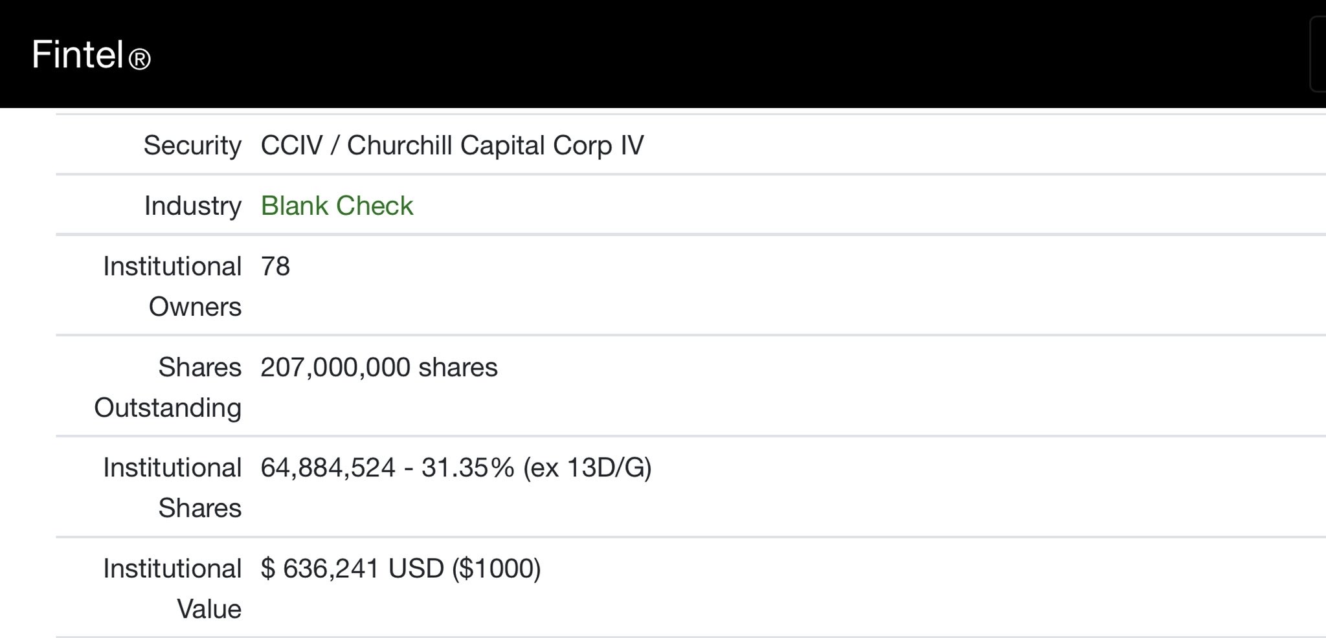The height and width of the screenshot is (638, 1326).
Task: Click the Institutional Shares label
Action: coord(172,487)
